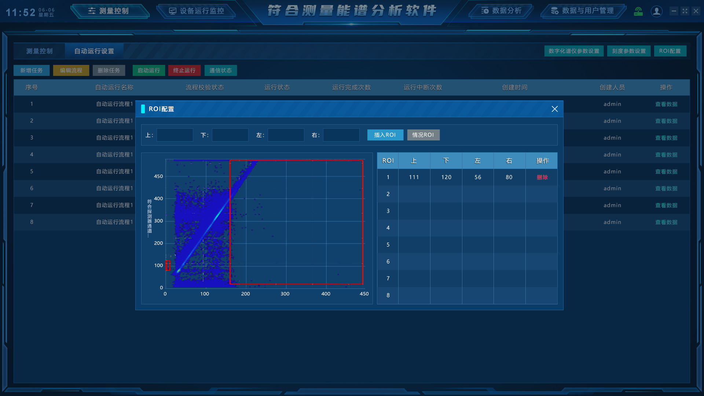Click the 插入ROI button
Viewport: 704px width, 396px height.
385,135
